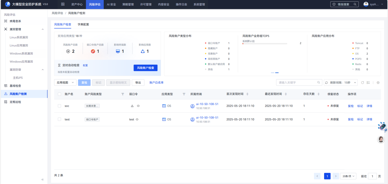Image resolution: width=388 pixels, height=184 pixels.
Task: Sort by 存在天数 column arrows
Action: click(x=318, y=94)
